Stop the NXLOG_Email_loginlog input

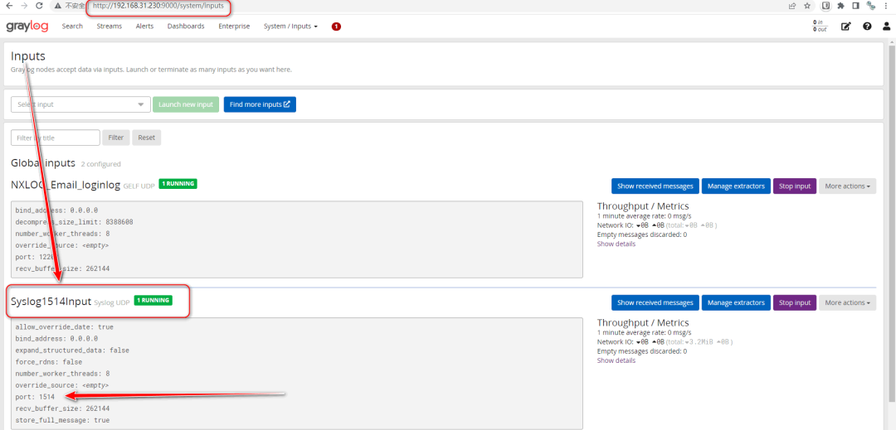pos(795,186)
